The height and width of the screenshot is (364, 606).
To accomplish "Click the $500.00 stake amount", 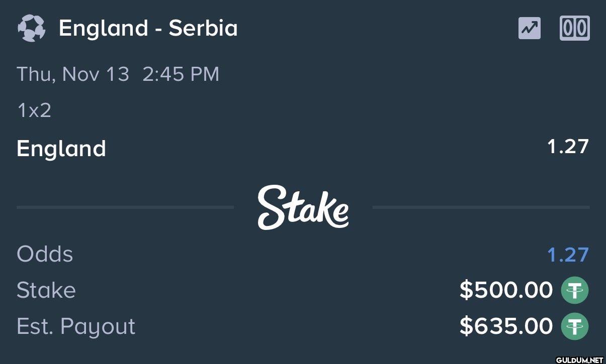I will tap(506, 290).
